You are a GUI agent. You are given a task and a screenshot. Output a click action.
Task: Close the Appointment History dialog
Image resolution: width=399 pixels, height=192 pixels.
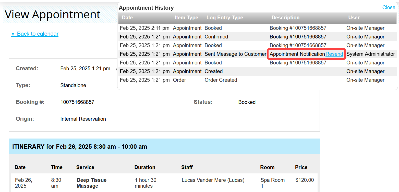click(389, 7)
